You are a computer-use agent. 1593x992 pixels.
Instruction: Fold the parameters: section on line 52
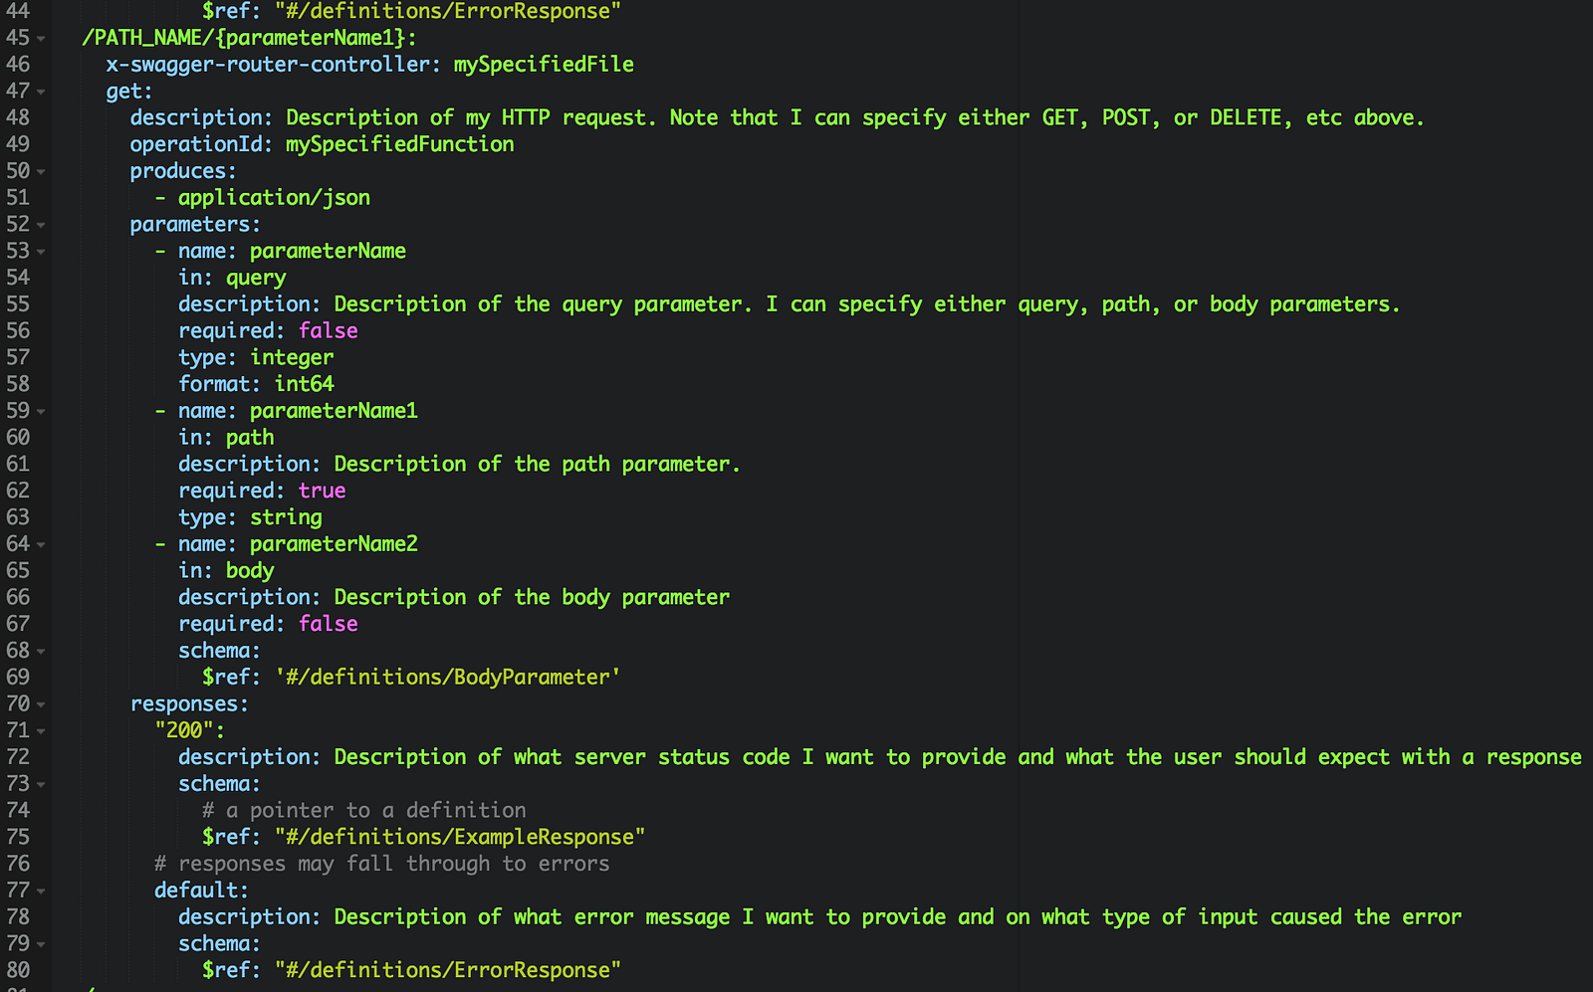41,225
